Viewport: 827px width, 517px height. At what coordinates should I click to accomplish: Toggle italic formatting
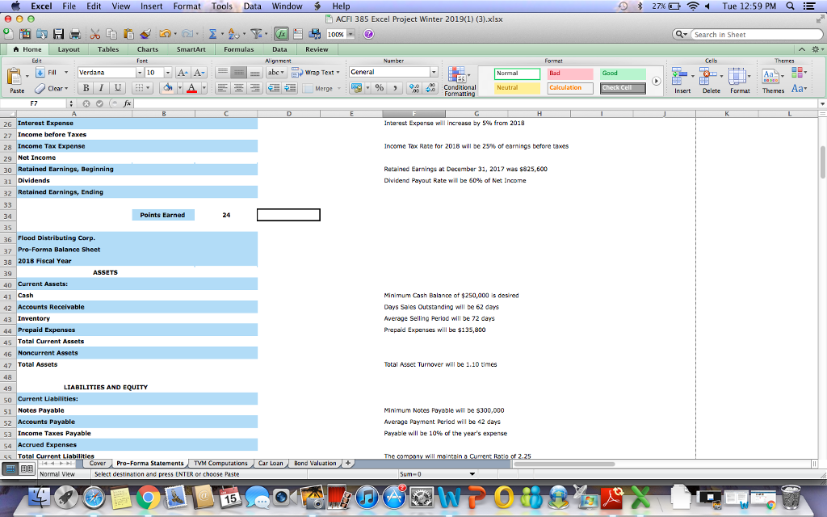coord(99,87)
